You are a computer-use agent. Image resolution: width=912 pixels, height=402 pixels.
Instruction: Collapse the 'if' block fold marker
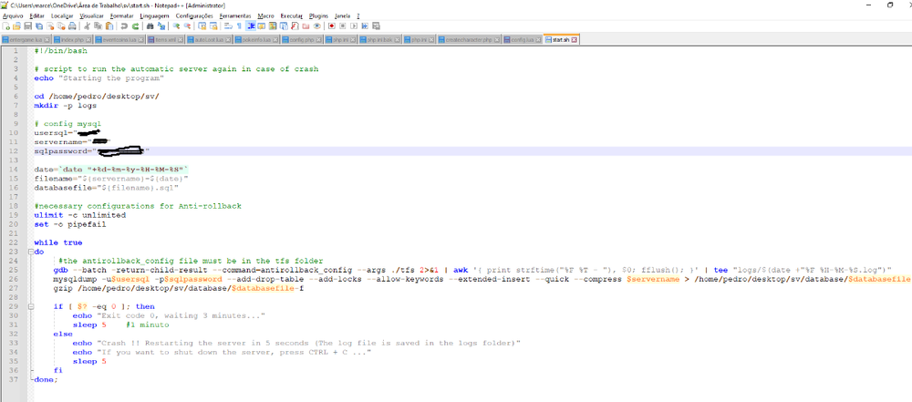[28, 306]
